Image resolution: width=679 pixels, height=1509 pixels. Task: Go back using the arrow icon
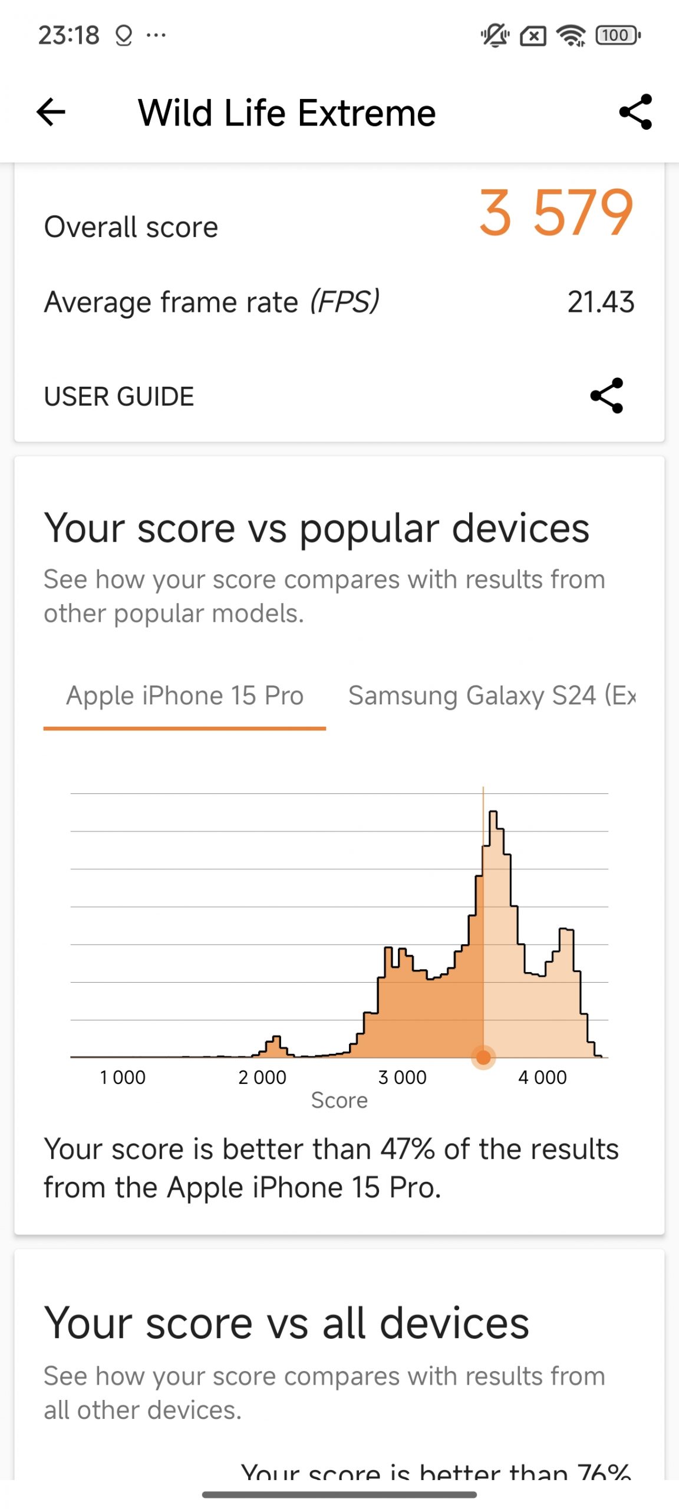51,112
